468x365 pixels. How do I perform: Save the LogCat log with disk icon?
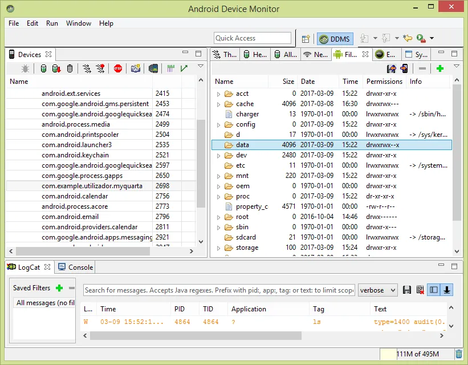pos(407,290)
